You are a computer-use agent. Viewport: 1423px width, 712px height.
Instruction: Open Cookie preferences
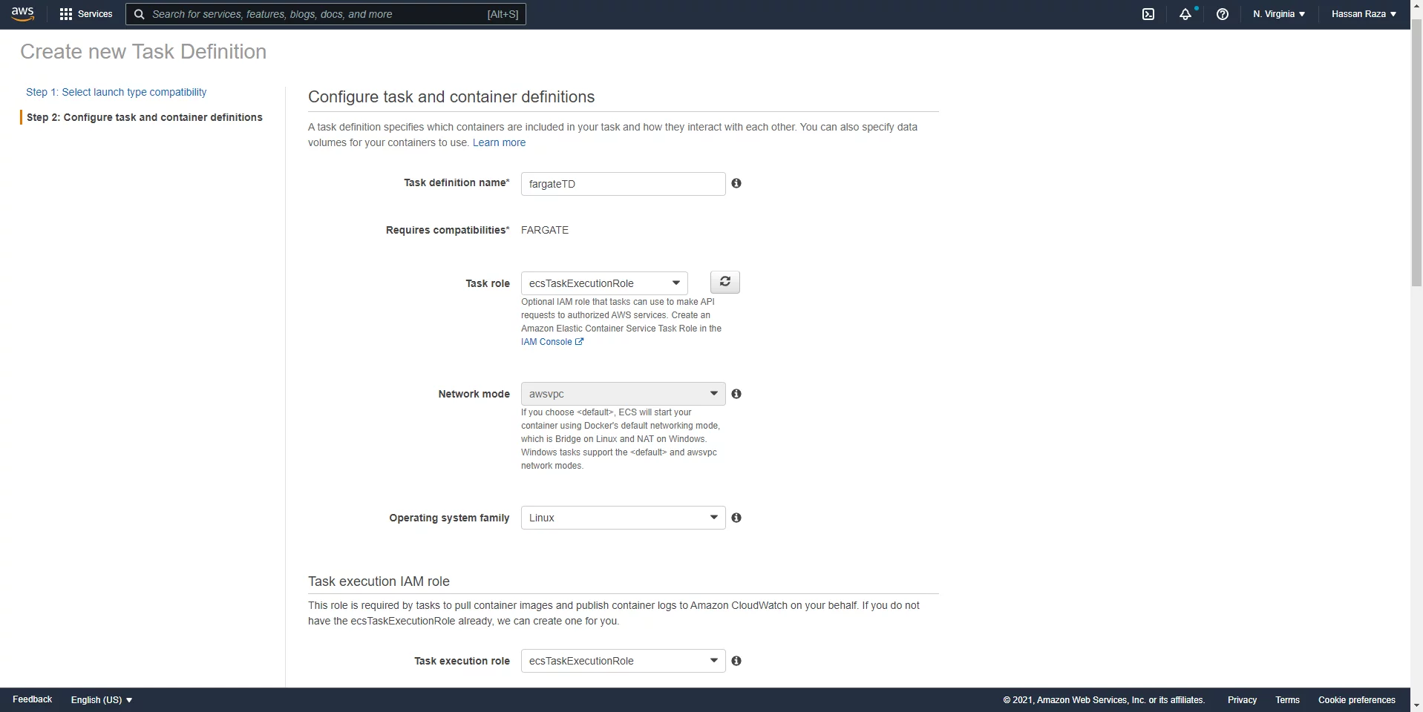pyautogui.click(x=1357, y=700)
